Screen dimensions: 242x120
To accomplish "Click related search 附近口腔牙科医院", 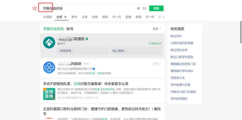I will [x=182, y=57].
